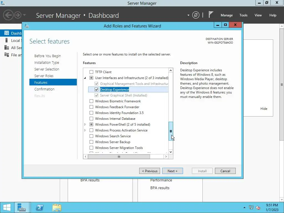The width and height of the screenshot is (284, 213).
Task: Toggle Windows PowerShell checkbox
Action: (x=92, y=125)
